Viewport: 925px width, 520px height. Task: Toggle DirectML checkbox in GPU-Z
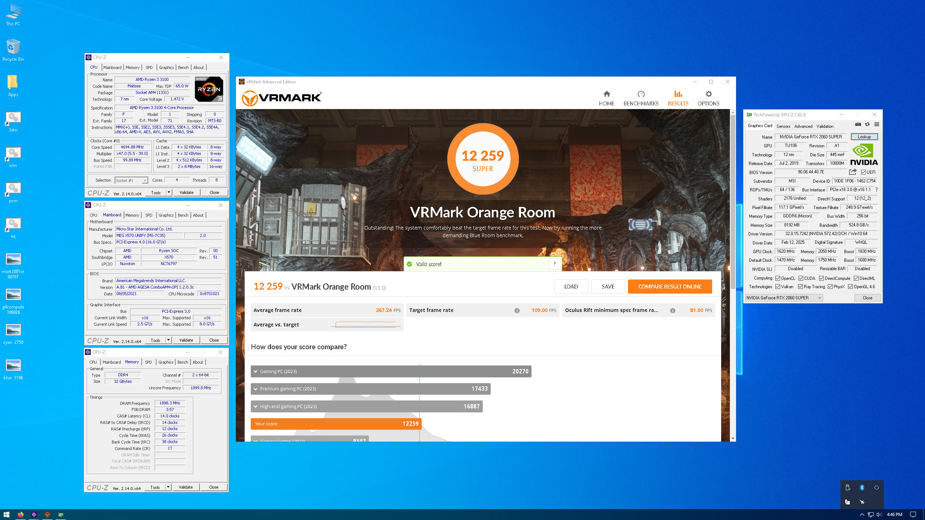[856, 278]
